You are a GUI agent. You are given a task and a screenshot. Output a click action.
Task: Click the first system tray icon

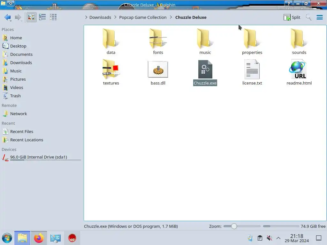click(x=250, y=238)
